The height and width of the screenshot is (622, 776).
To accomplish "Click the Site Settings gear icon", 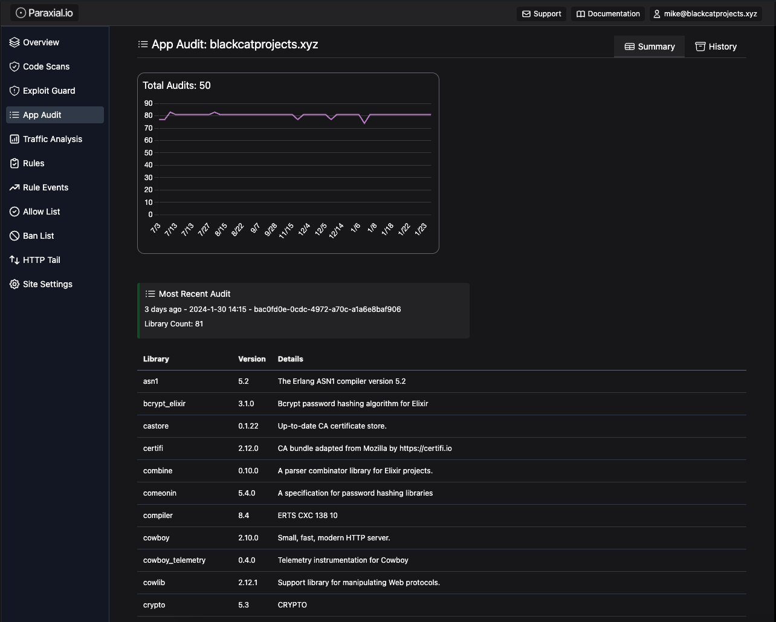I will click(15, 284).
